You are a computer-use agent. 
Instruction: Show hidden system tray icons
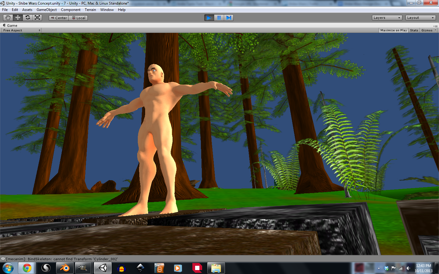pyautogui.click(x=379, y=268)
